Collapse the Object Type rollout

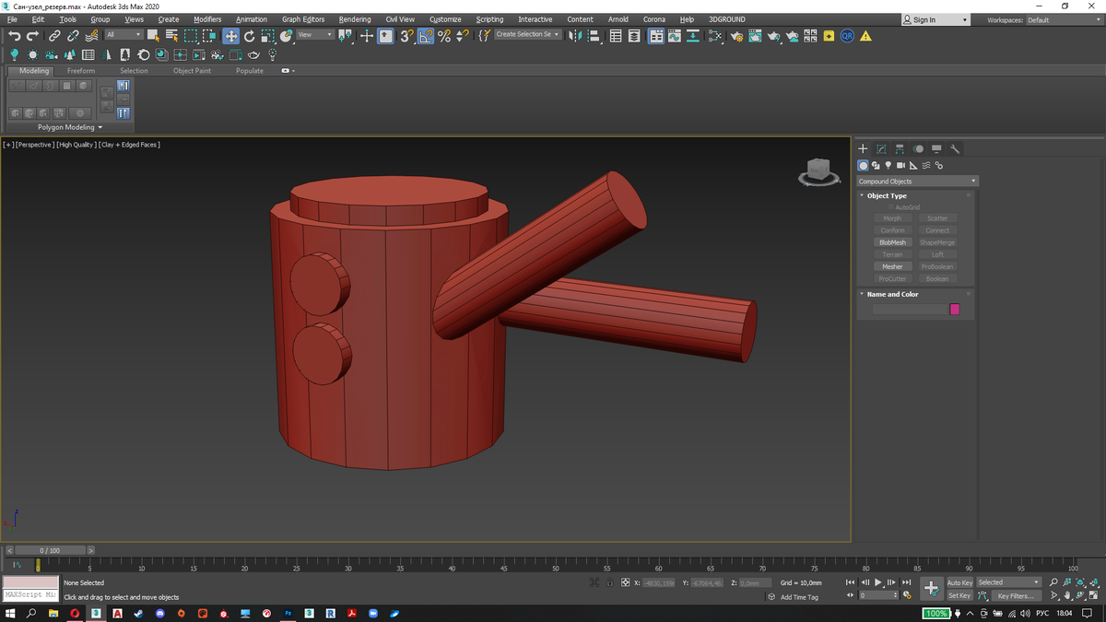(x=887, y=195)
